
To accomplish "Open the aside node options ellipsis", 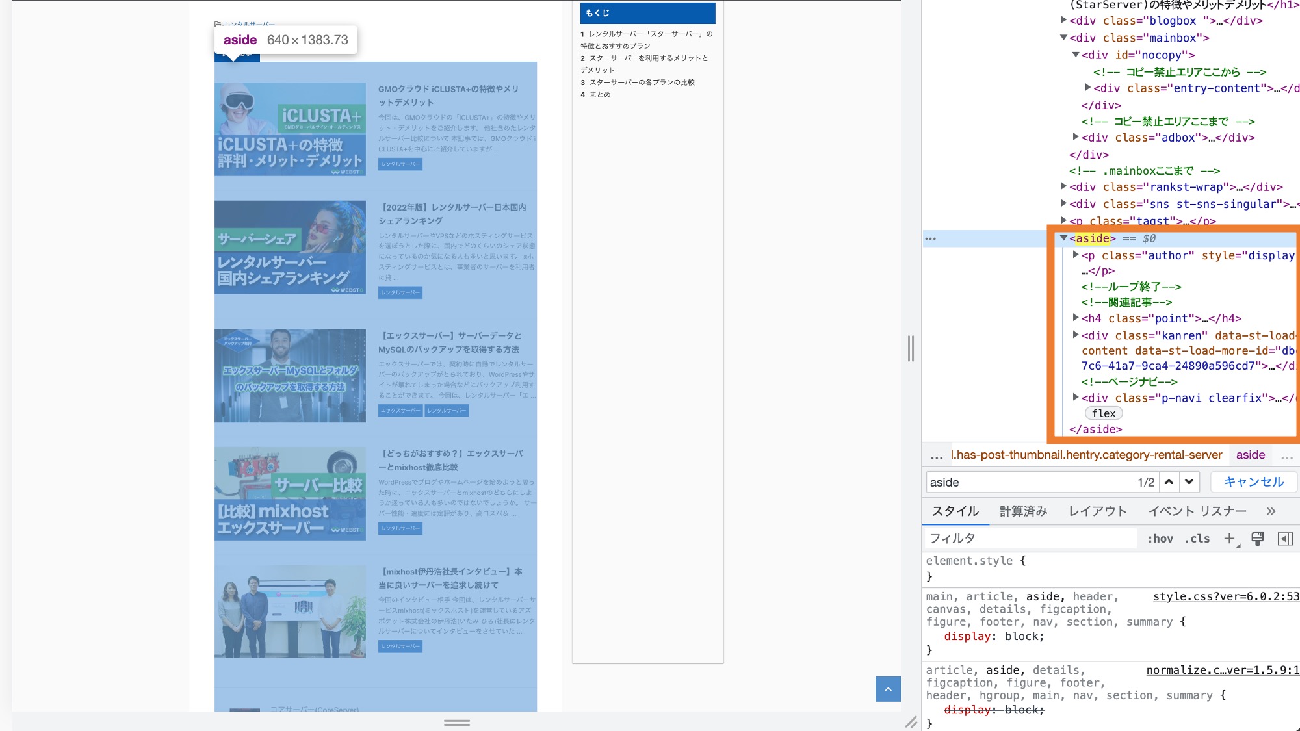I will point(931,238).
